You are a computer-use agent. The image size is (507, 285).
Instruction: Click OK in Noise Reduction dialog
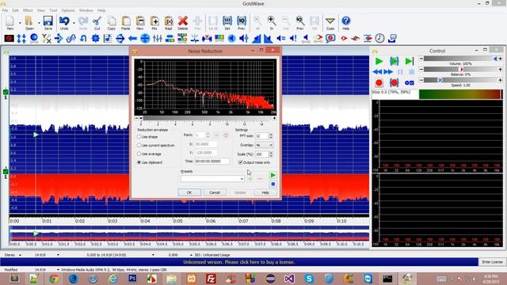(189, 192)
